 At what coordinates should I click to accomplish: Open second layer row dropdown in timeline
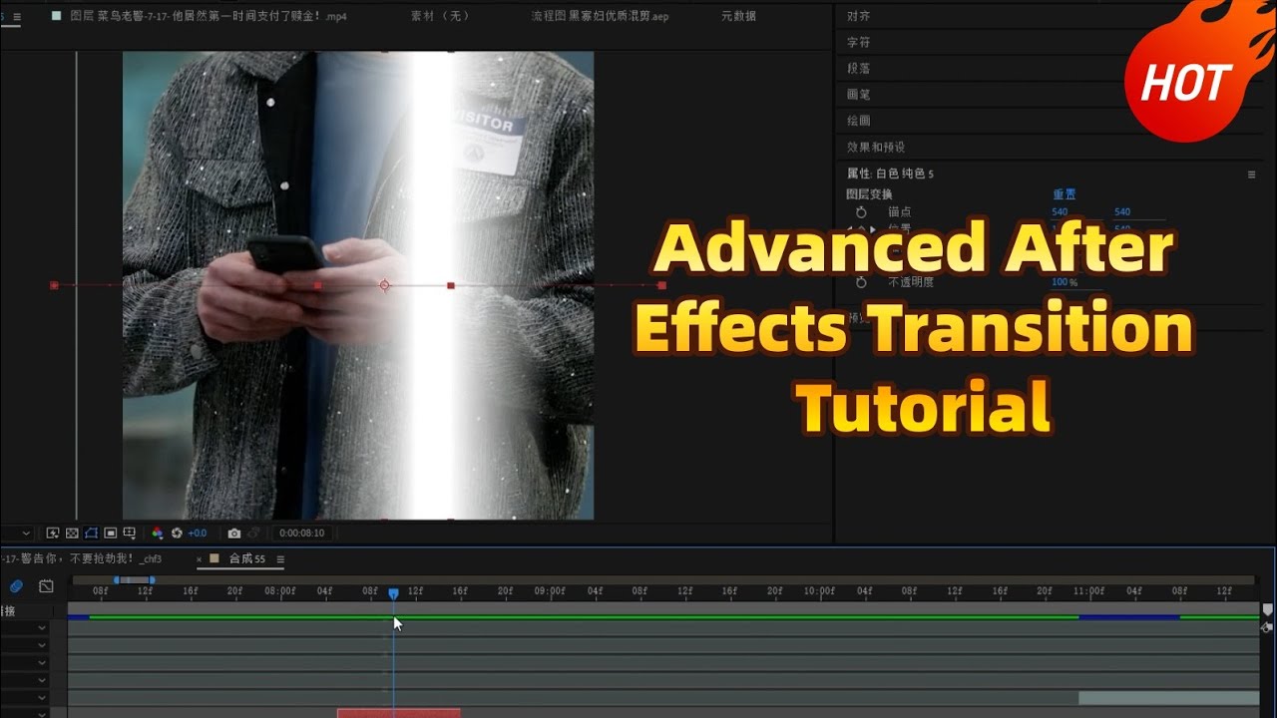[x=42, y=645]
